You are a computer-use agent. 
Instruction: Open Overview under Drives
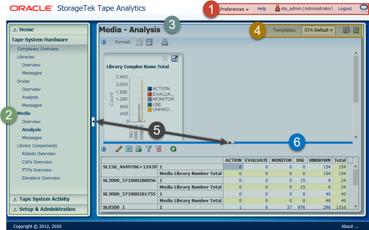pos(31,89)
